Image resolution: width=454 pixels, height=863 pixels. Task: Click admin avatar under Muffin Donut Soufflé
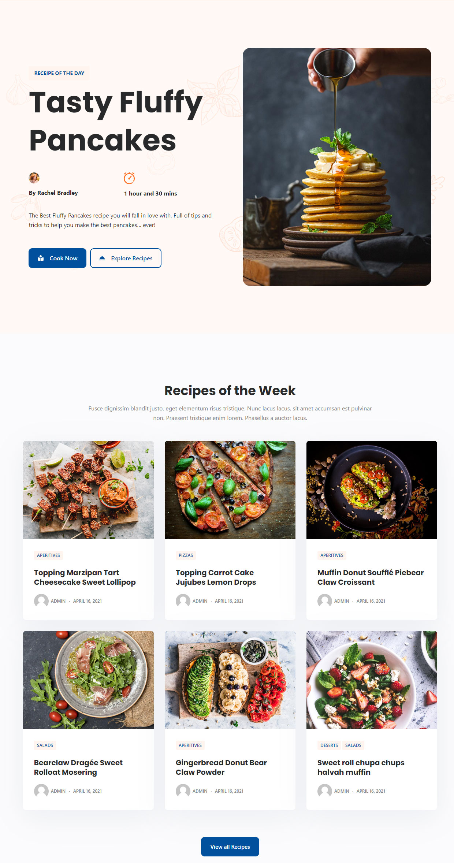click(x=325, y=601)
